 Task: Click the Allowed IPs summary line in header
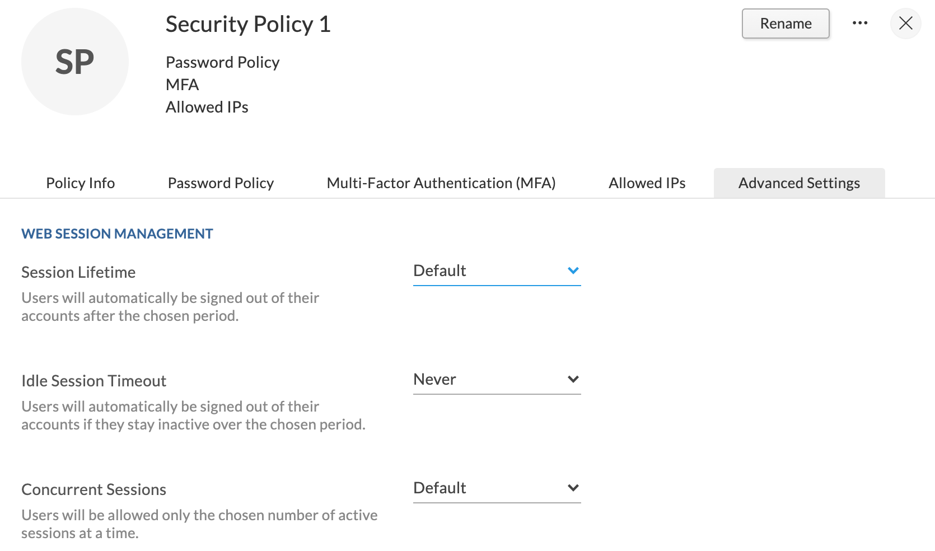tap(207, 107)
